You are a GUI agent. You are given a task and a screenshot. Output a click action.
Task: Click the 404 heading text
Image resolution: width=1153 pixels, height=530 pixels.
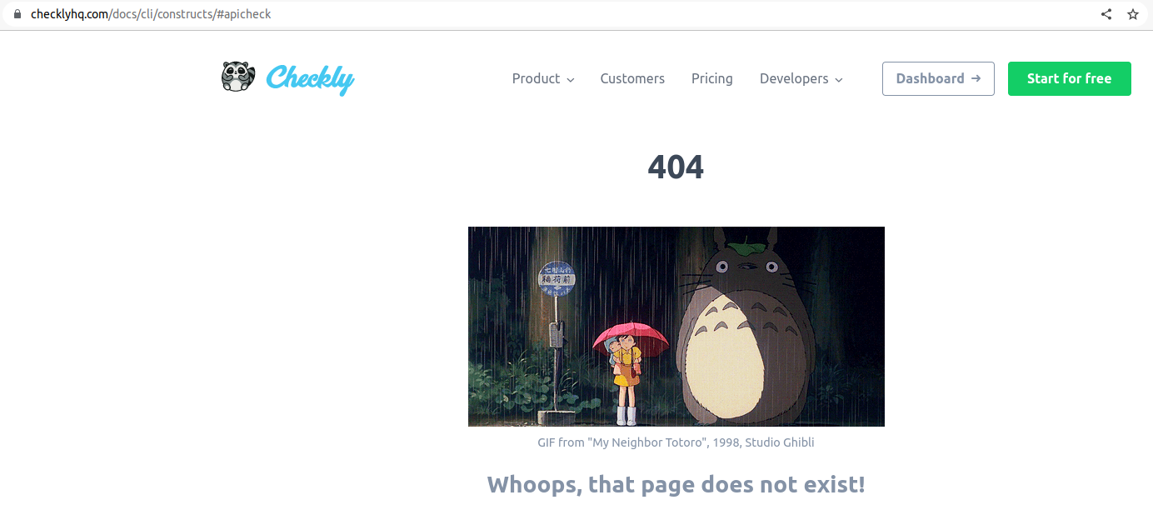pyautogui.click(x=676, y=167)
